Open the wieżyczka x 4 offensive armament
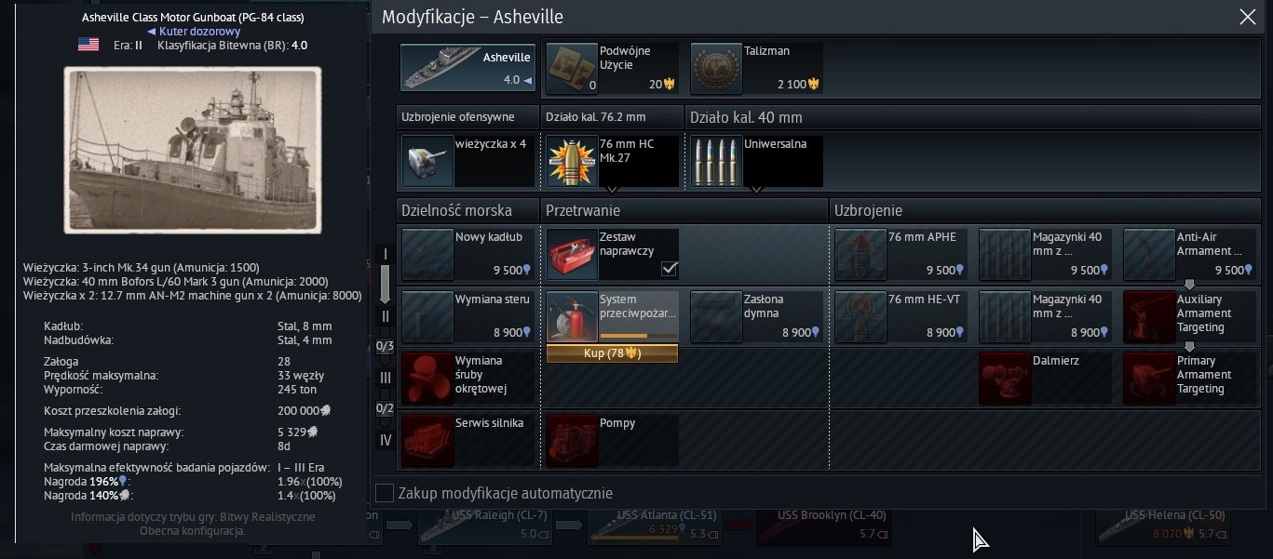This screenshot has width=1273, height=559. pos(468,161)
